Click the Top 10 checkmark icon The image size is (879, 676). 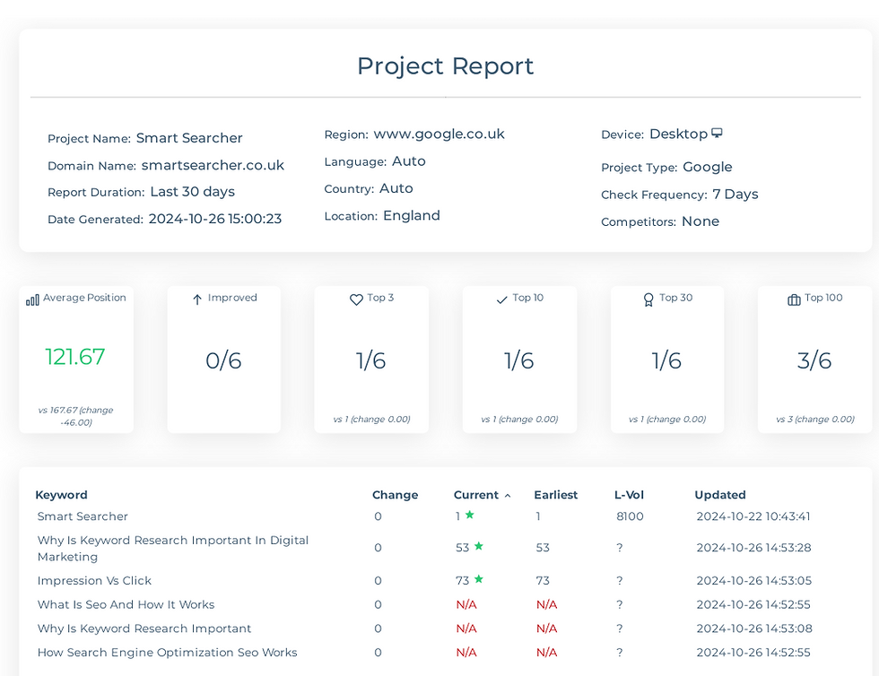[x=501, y=300]
